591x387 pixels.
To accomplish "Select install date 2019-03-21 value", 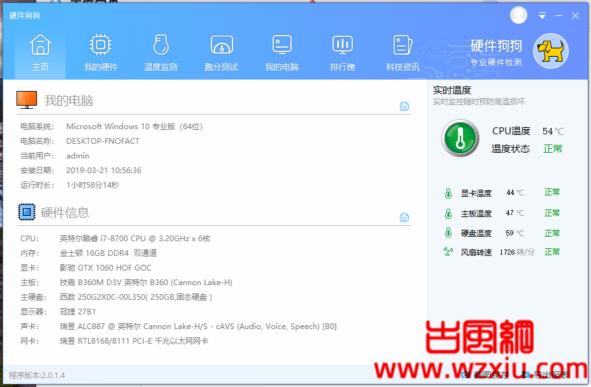I will (x=104, y=171).
